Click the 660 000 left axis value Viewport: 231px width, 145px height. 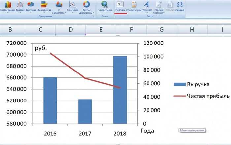pos(16,78)
